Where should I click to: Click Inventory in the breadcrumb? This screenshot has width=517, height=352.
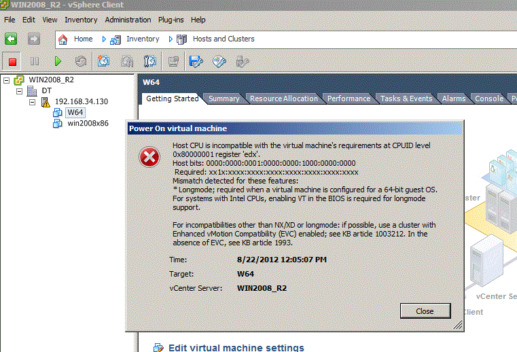click(143, 39)
